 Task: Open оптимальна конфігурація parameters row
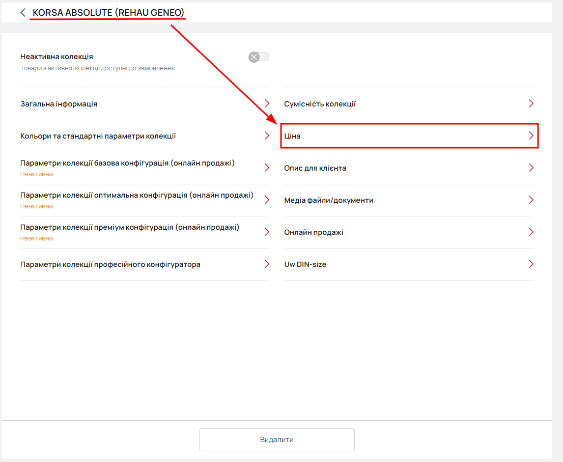coord(145,200)
